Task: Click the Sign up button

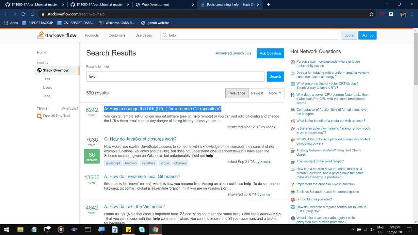Action: click(x=367, y=35)
